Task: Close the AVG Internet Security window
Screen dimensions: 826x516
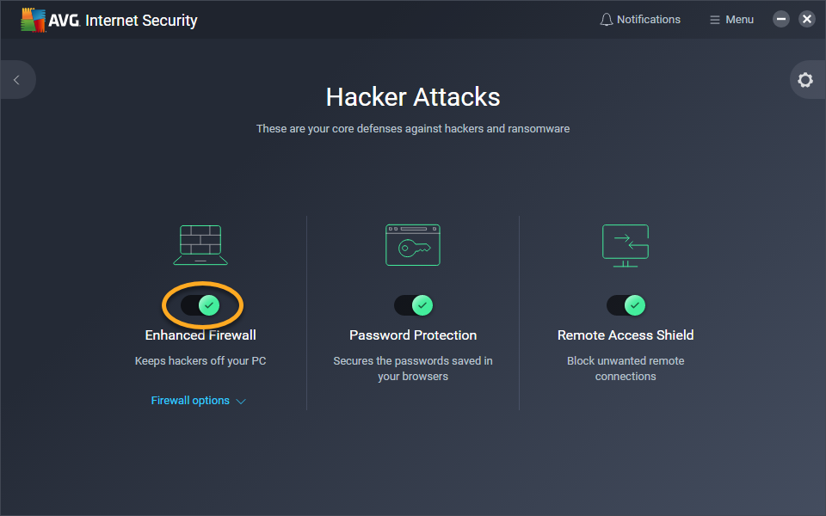Action: pyautogui.click(x=806, y=19)
